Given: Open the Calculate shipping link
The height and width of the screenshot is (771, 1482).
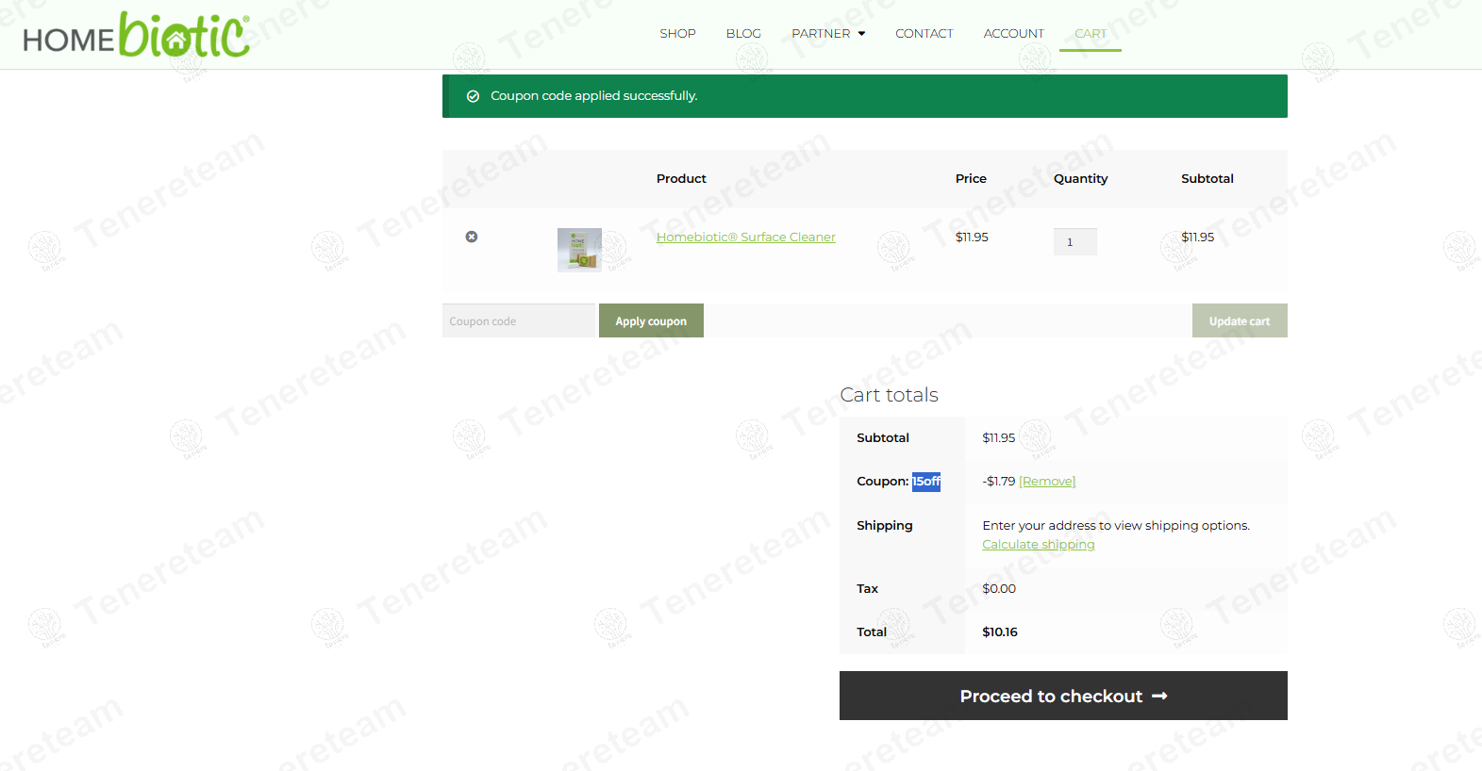Looking at the screenshot, I should (1039, 545).
